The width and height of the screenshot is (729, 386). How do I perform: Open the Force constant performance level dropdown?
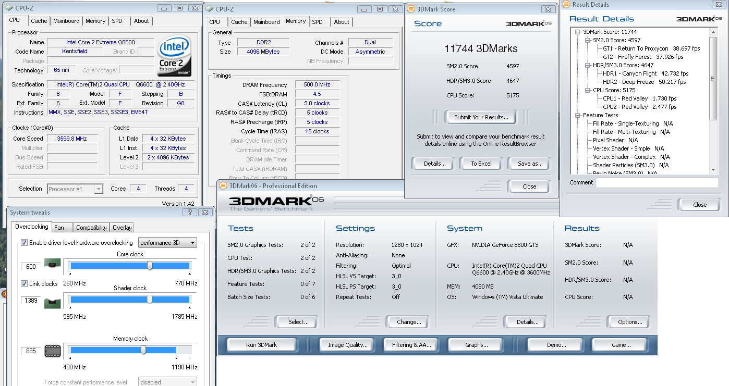(x=167, y=382)
